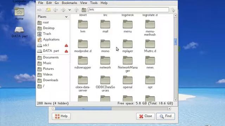Open the View menu
Image resolution: width=225 pixels, height=126 pixels.
84,3
